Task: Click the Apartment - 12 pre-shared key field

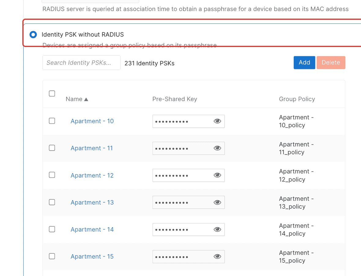Action: [188, 175]
